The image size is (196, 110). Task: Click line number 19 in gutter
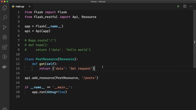(x=18, y=97)
